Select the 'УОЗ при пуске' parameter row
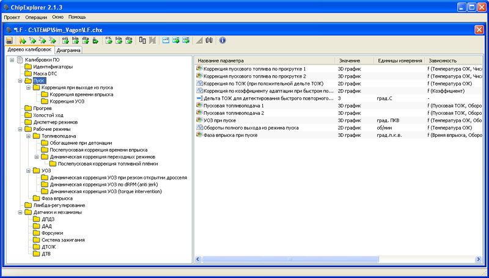489x278 pixels. [219, 120]
